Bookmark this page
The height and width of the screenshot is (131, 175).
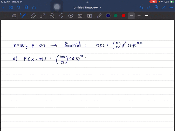coord(26,8)
